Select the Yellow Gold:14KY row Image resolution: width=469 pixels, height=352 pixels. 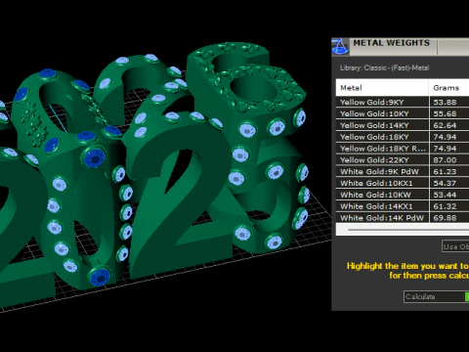click(403, 125)
